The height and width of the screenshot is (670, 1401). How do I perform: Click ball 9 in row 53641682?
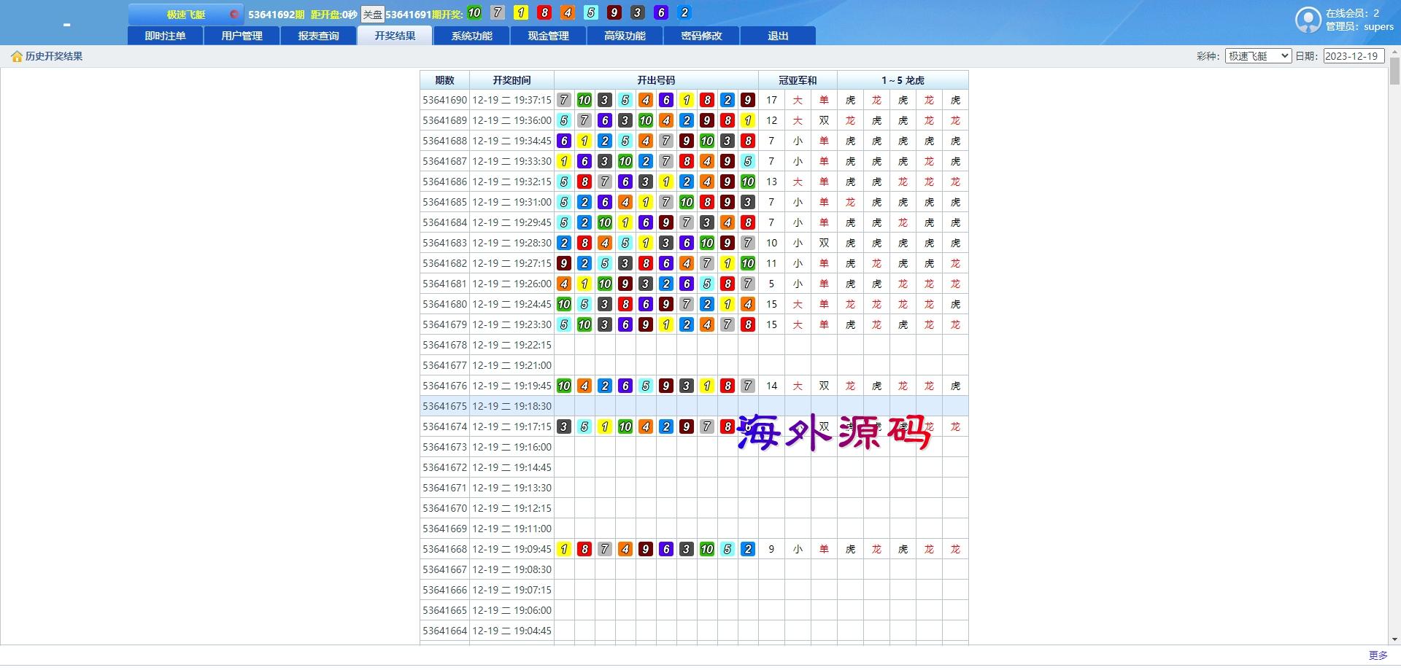[x=564, y=263]
